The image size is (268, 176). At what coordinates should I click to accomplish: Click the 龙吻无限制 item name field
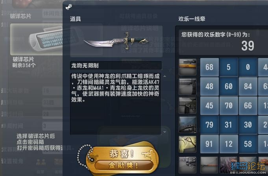point(116,65)
